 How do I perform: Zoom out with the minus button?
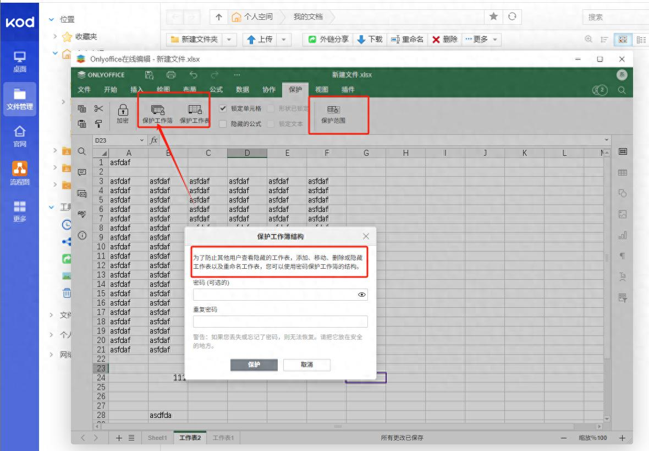[x=564, y=438]
